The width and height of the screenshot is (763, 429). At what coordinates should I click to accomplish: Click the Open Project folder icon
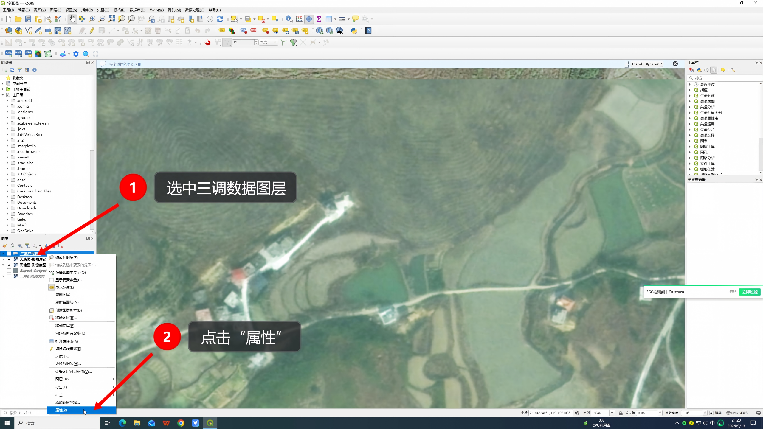coord(18,19)
